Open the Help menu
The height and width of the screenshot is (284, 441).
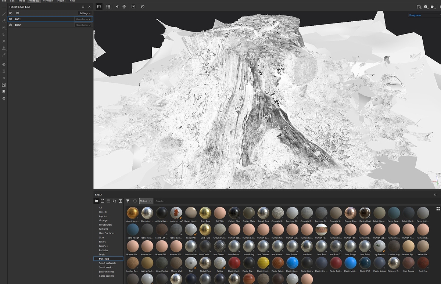click(72, 1)
